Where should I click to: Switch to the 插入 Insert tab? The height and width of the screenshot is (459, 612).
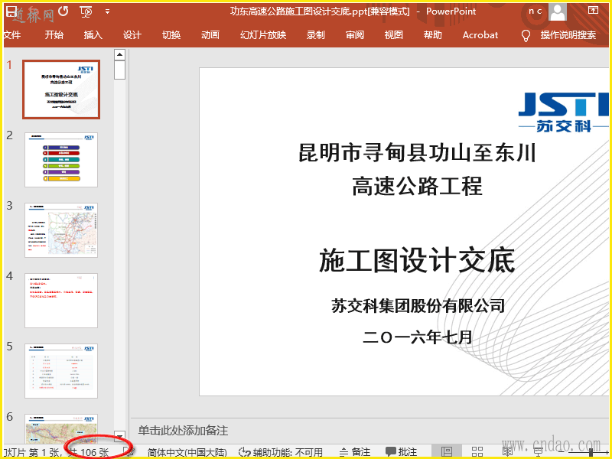[x=93, y=35]
